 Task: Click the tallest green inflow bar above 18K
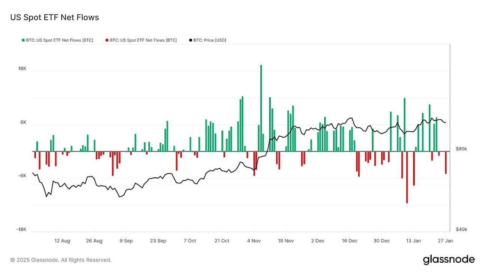[261, 108]
